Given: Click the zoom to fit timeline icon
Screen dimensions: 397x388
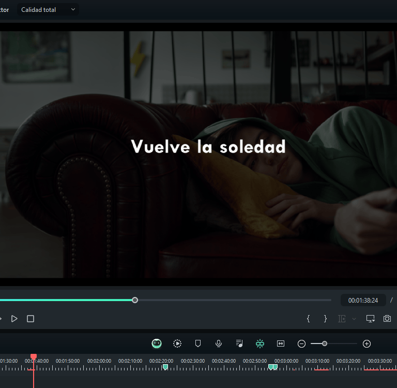Looking at the screenshot, I should point(281,344).
